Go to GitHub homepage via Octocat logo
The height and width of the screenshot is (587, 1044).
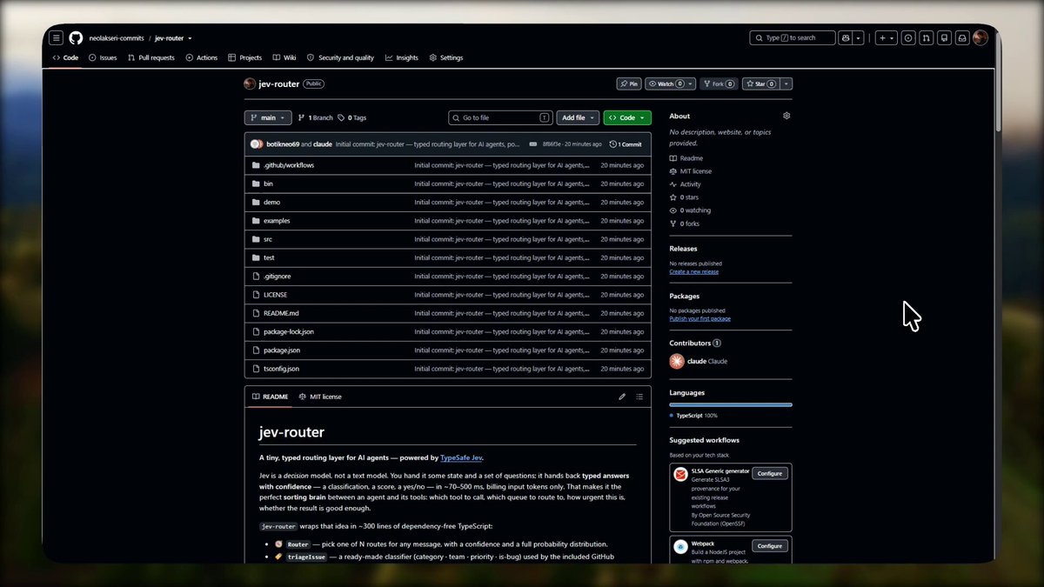coord(76,38)
